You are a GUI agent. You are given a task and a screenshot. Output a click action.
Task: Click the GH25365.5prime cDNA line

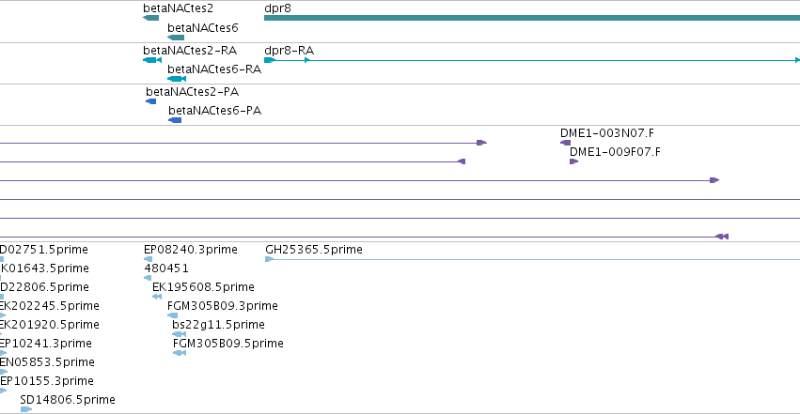[533, 259]
